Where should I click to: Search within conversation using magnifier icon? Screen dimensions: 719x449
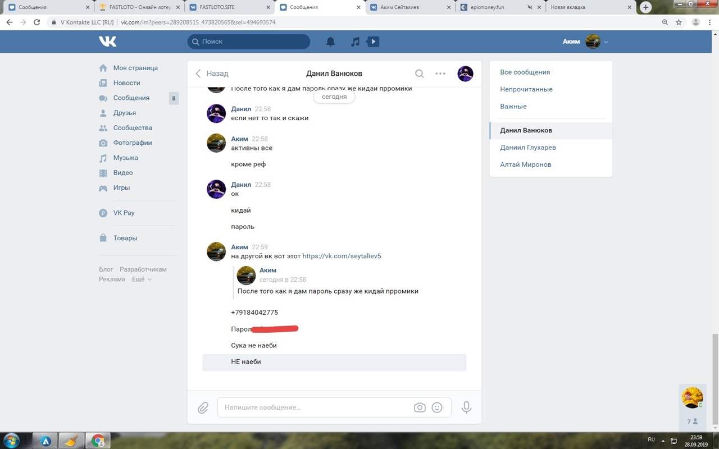419,74
